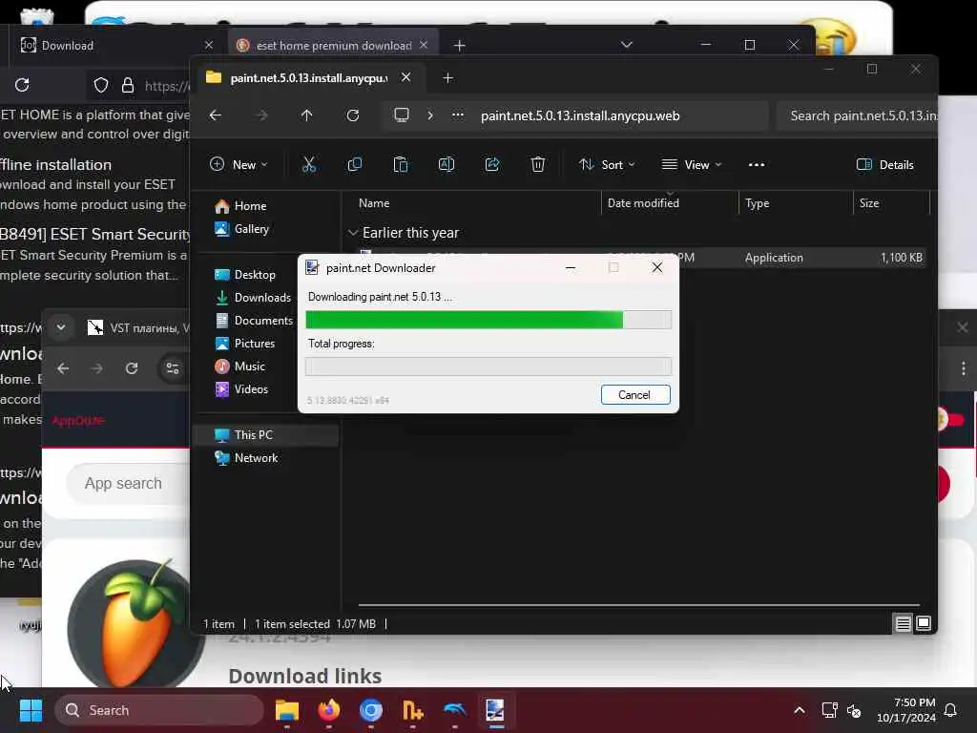Switch to large thumbnails view icon in status bar
Viewport: 977px width, 733px height.
point(924,623)
